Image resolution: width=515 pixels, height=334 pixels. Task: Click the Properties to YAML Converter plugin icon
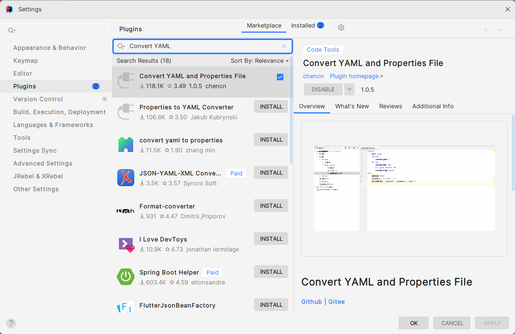pyautogui.click(x=126, y=112)
